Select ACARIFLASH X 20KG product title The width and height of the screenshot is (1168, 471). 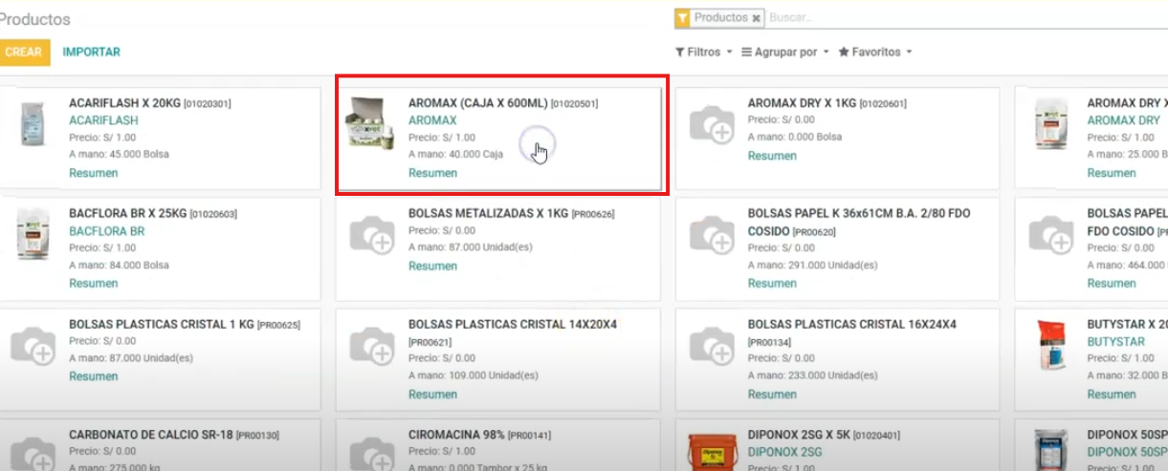click(124, 103)
